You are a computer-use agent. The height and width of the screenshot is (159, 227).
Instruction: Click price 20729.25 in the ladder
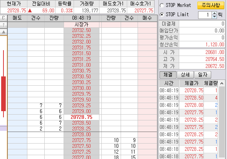81,106
